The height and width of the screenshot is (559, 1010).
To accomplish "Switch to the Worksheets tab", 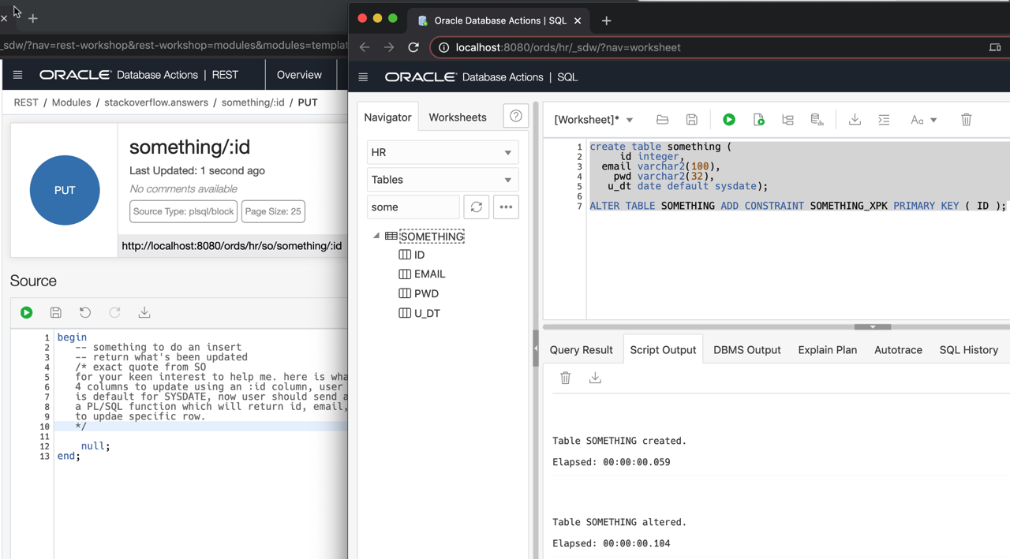I will (x=458, y=117).
